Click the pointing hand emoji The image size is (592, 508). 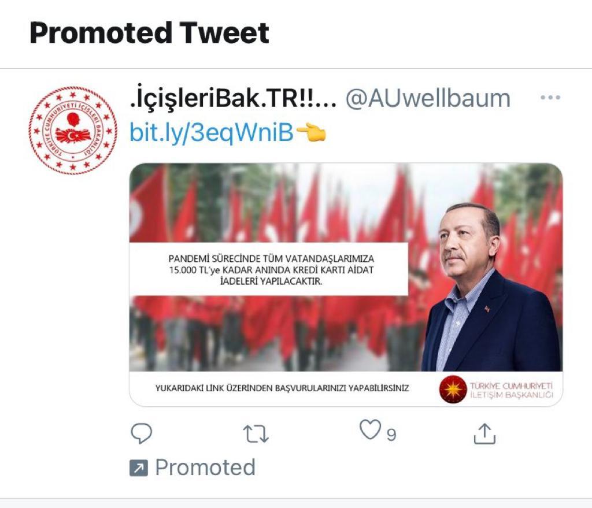312,132
